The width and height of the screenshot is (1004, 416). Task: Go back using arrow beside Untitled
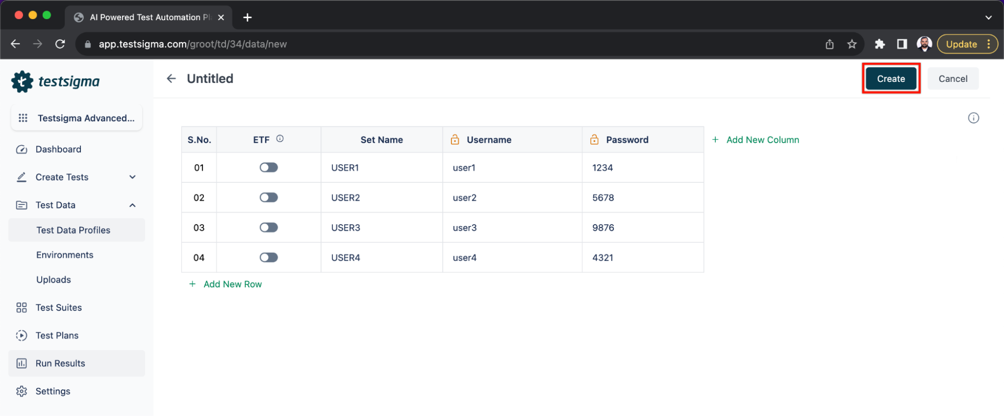click(x=171, y=78)
